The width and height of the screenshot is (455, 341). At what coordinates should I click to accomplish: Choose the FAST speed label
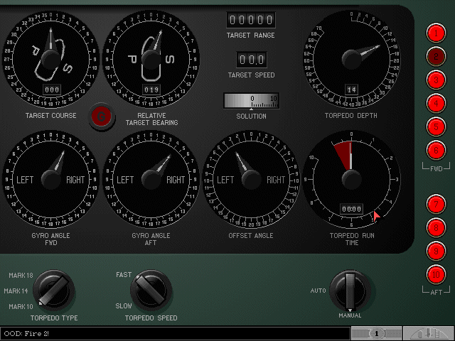point(124,274)
